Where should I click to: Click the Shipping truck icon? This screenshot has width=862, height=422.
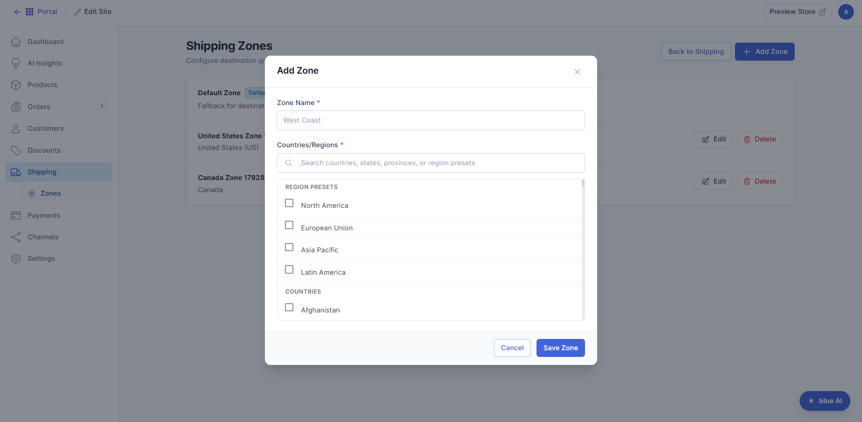(16, 172)
